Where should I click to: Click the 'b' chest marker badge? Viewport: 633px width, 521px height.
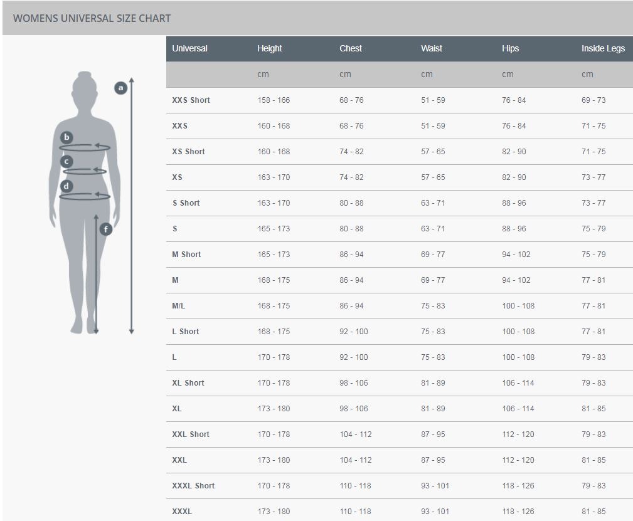click(66, 137)
